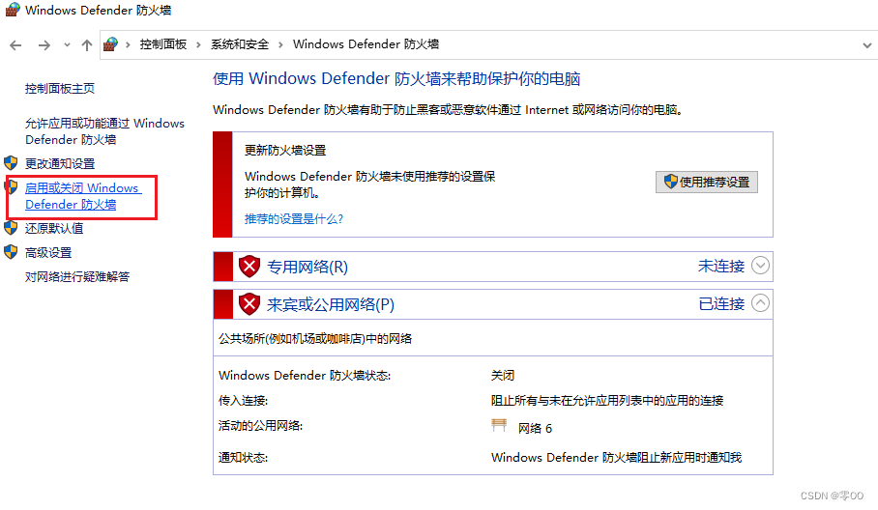Click the shield icon beside 启用或关闭 Windows Defender 防火墙
This screenshot has height=510, width=878.
point(11,187)
